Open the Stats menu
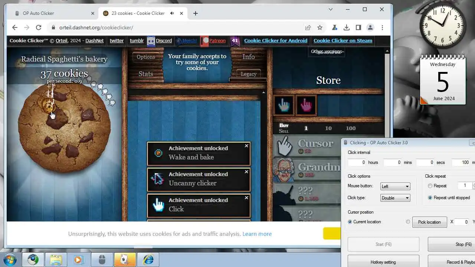The width and height of the screenshot is (475, 267). pos(146,74)
